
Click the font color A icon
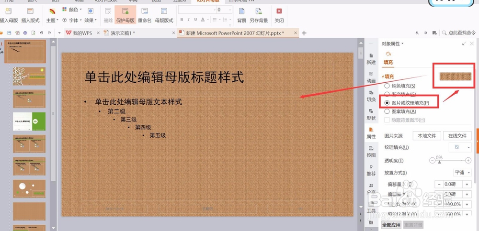203,20
